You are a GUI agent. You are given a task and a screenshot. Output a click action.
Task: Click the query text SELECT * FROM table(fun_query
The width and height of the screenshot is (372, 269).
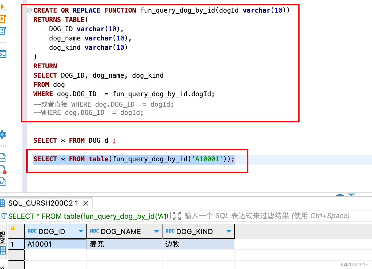(x=88, y=216)
